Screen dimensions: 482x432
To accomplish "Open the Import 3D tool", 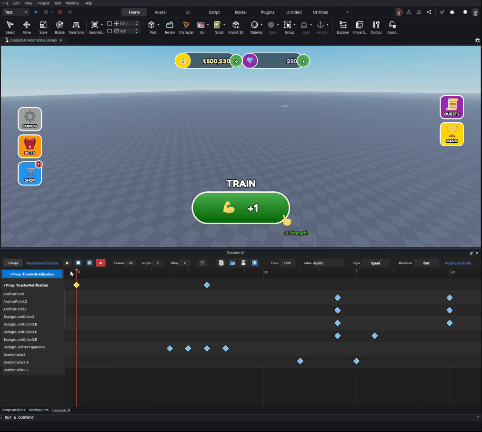I will tap(236, 26).
